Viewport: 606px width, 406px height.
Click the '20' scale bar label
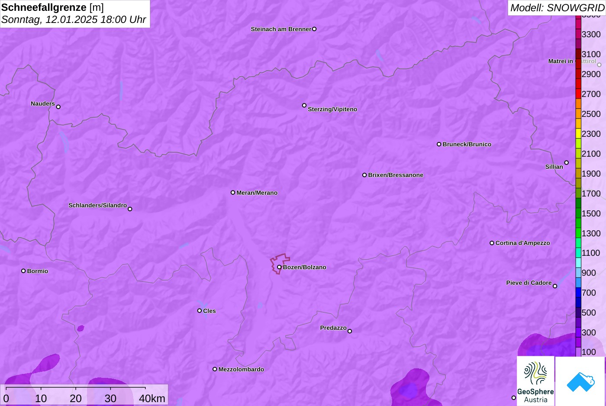(76, 399)
